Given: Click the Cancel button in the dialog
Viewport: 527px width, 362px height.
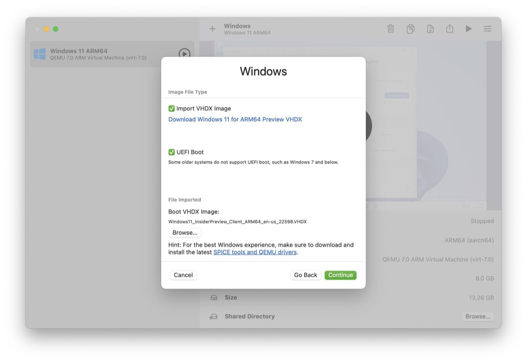Looking at the screenshot, I should tap(183, 275).
